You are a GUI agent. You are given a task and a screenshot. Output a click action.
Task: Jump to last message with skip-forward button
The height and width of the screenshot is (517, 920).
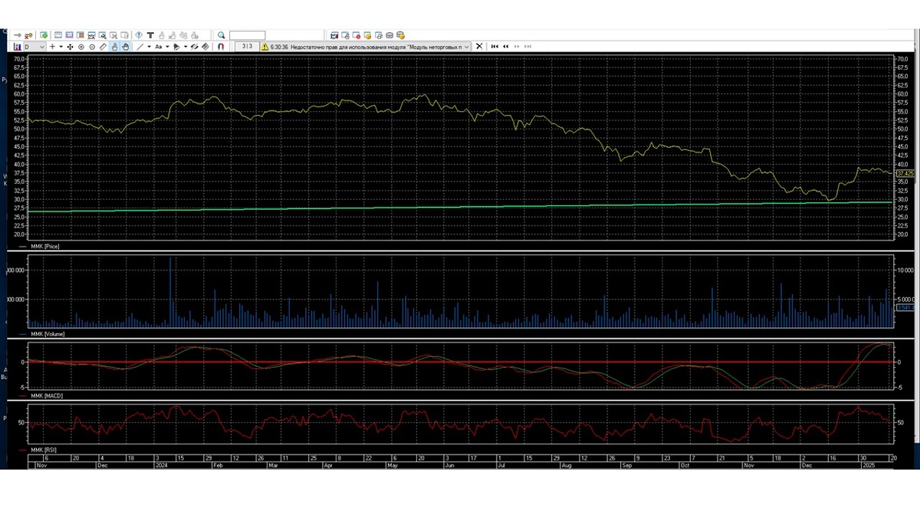(x=527, y=47)
